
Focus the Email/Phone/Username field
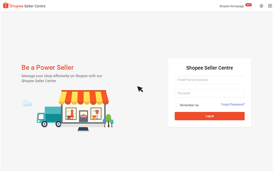click(x=209, y=80)
